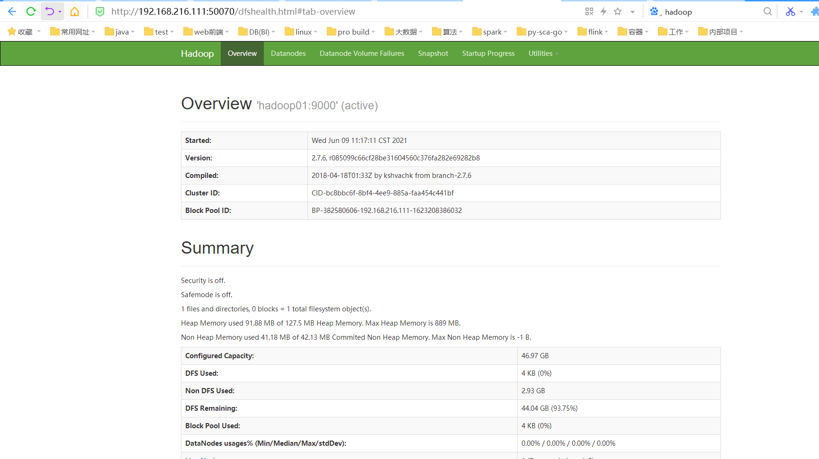Click the 'Security is off.' text
The image size is (819, 459).
[203, 281]
